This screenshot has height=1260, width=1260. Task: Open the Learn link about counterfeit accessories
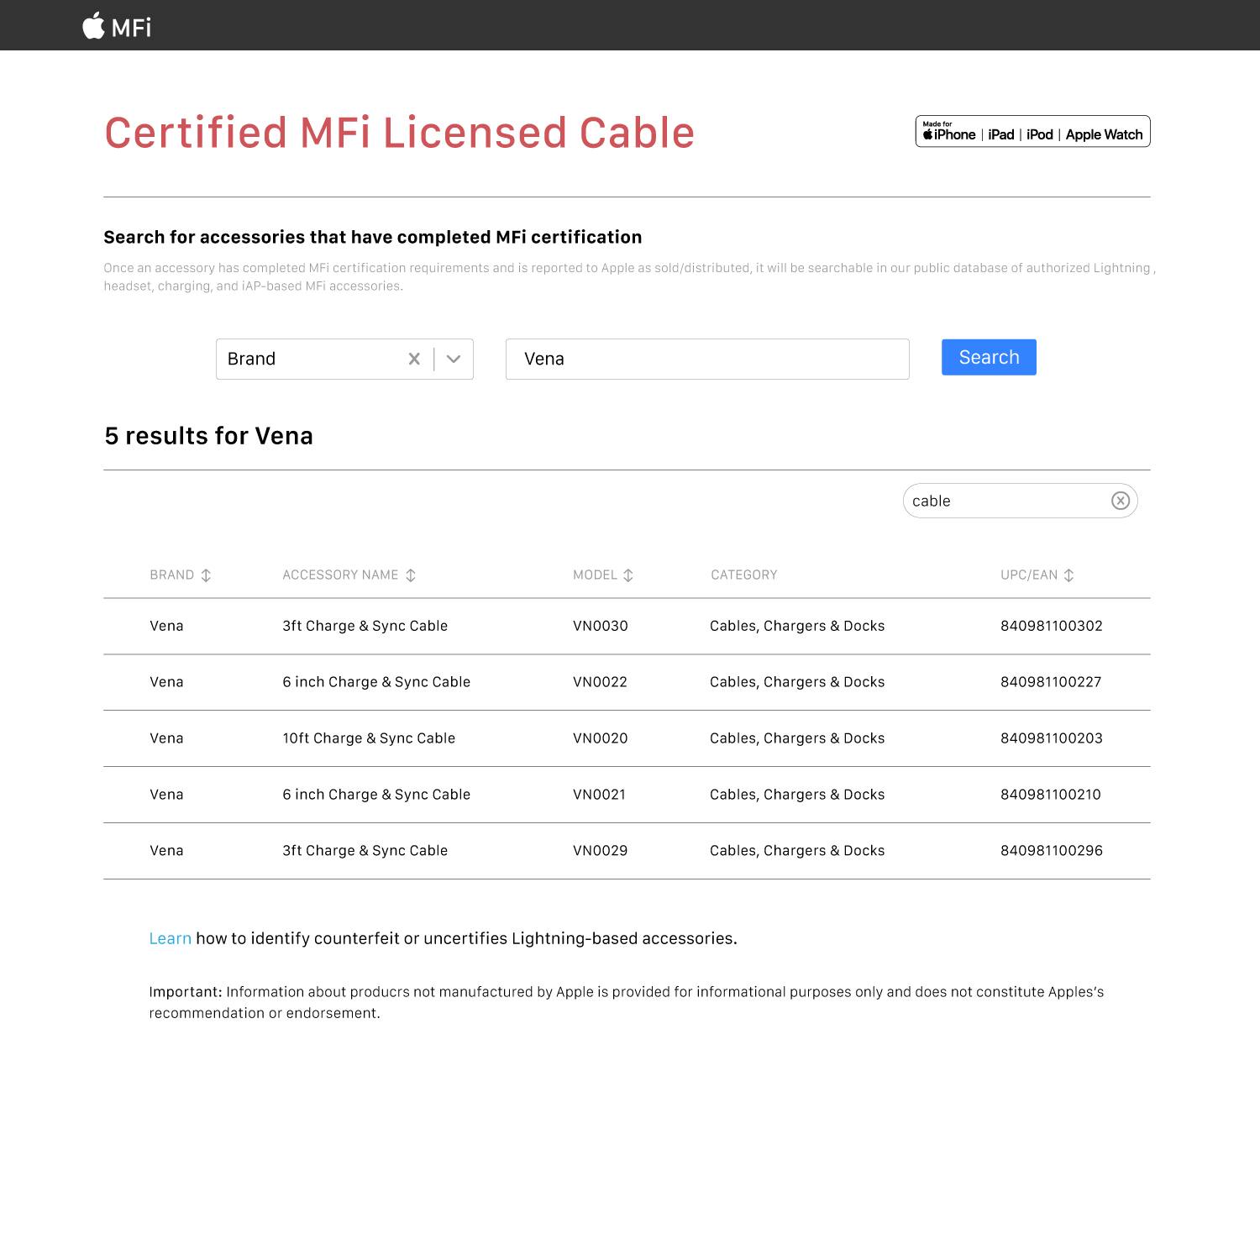pos(171,938)
